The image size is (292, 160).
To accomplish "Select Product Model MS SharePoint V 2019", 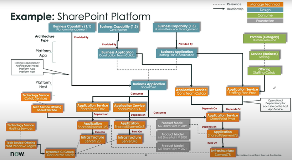I will point(173,124).
